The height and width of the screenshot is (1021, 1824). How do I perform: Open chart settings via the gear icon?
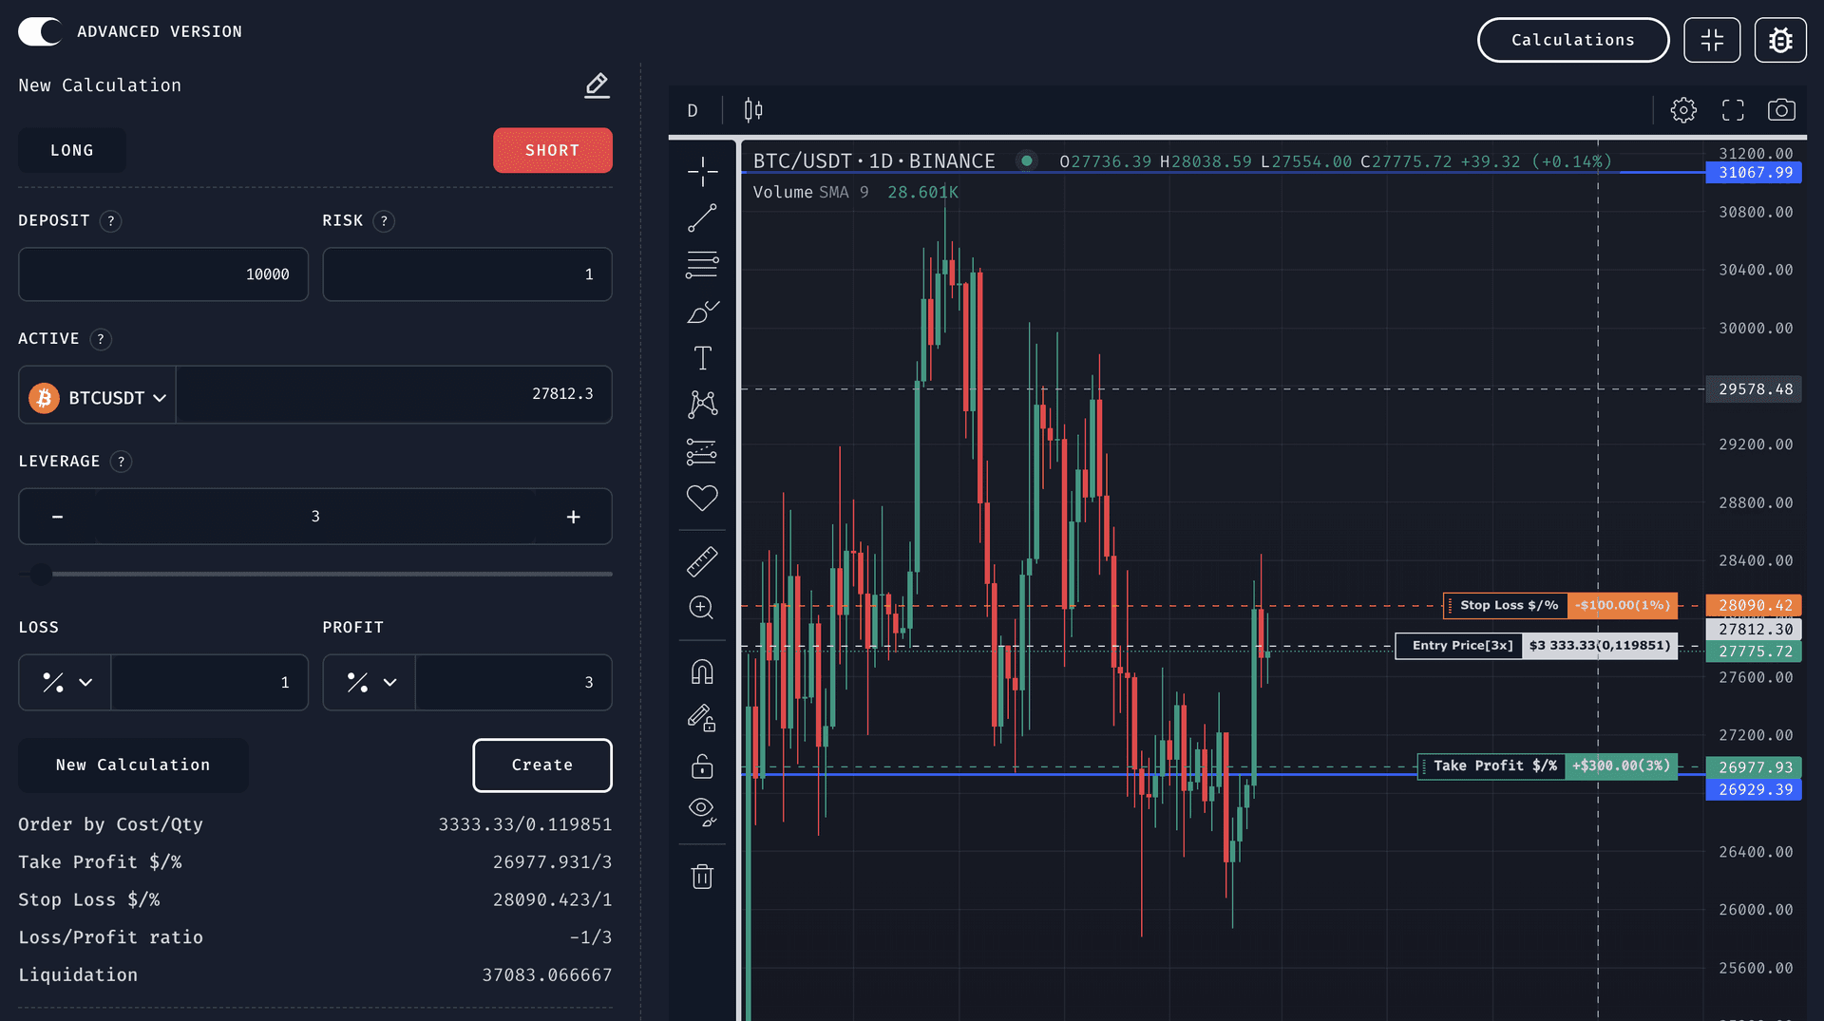click(1683, 109)
